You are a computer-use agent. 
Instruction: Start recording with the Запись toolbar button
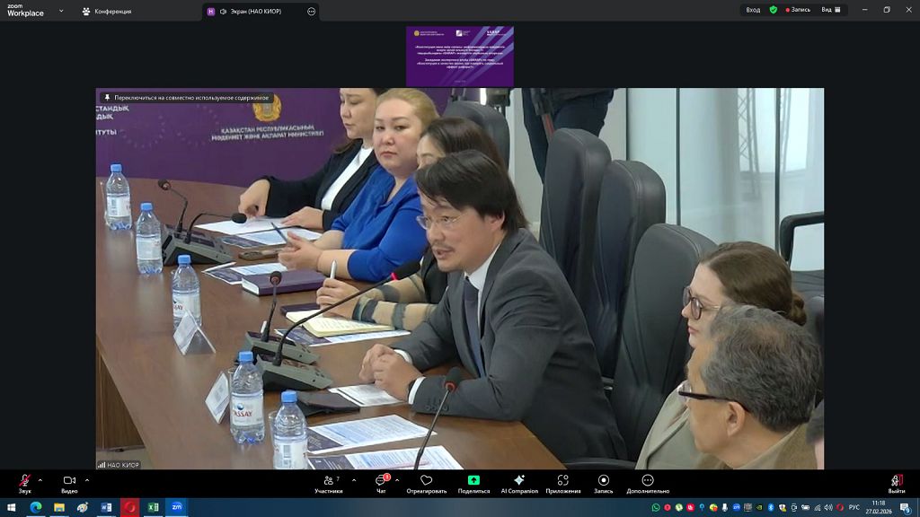coord(603,482)
